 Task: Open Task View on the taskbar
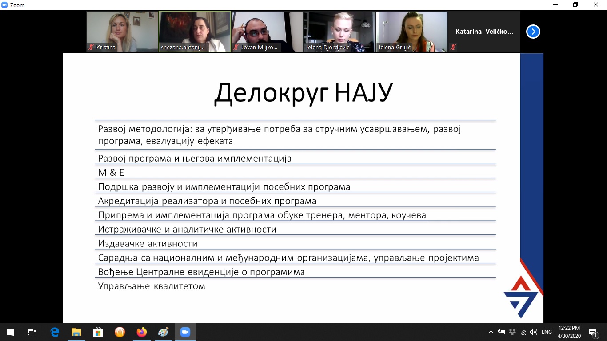pos(32,332)
